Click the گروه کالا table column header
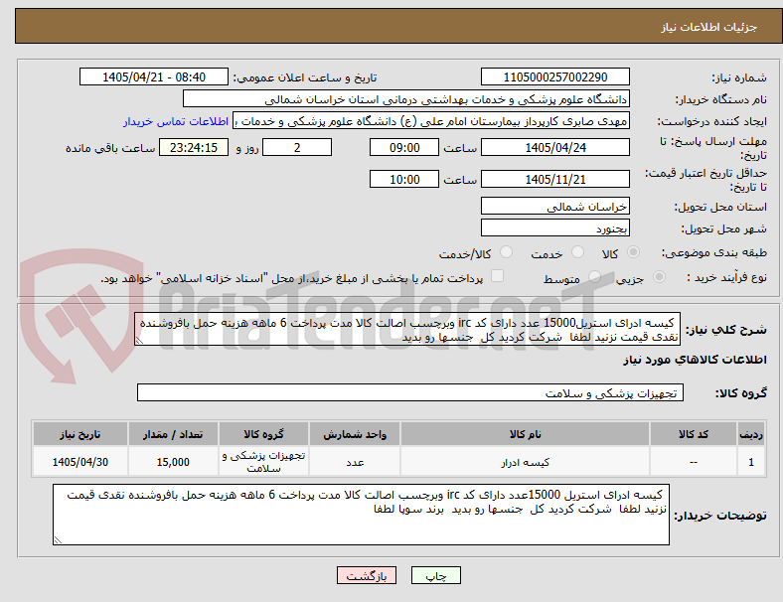The width and height of the screenshot is (783, 602). coord(263,434)
